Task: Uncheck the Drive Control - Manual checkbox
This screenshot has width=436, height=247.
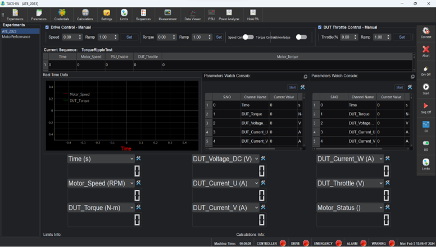Action: [x=47, y=27]
